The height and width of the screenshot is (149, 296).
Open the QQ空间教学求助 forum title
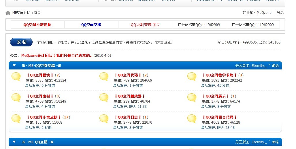click(x=219, y=75)
